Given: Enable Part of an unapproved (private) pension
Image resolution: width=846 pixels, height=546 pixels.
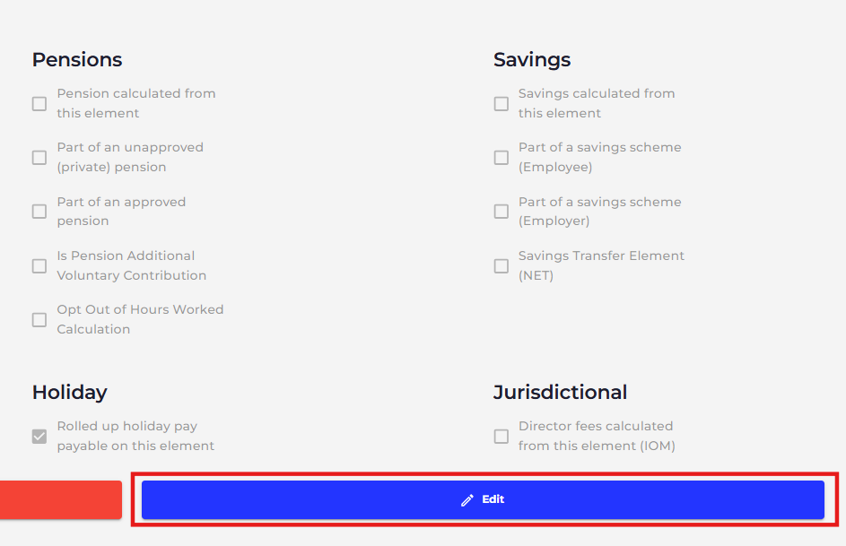Looking at the screenshot, I should click(x=39, y=158).
